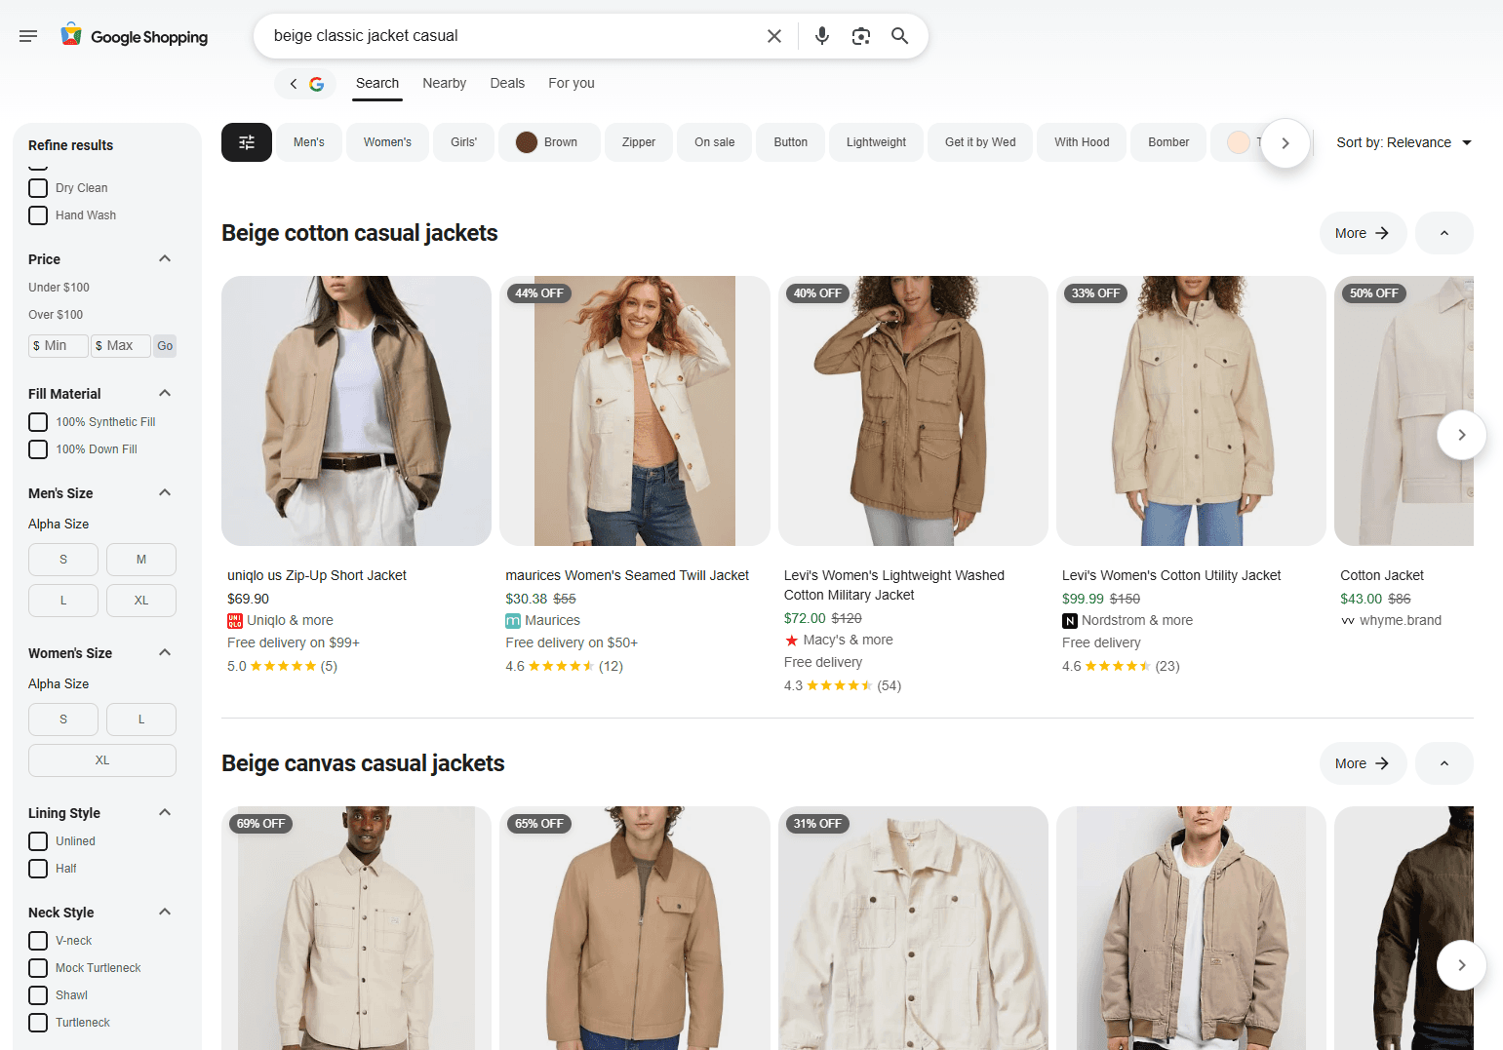Image resolution: width=1503 pixels, height=1050 pixels.
Task: Switch to the Deals tab
Action: pos(507,83)
